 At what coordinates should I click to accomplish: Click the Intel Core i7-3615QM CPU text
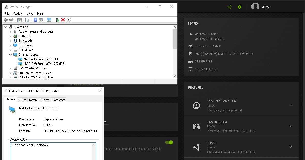point(224,54)
